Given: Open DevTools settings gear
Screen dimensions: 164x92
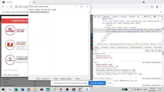Looking at the screenshot, I should 155,16.
